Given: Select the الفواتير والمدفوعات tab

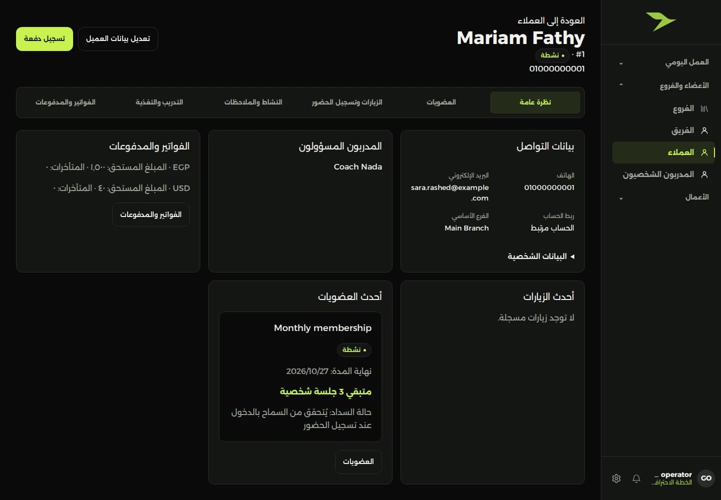Looking at the screenshot, I should (x=66, y=102).
